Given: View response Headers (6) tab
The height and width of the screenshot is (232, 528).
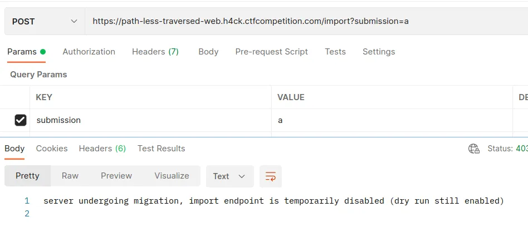Looking at the screenshot, I should pyautogui.click(x=102, y=149).
